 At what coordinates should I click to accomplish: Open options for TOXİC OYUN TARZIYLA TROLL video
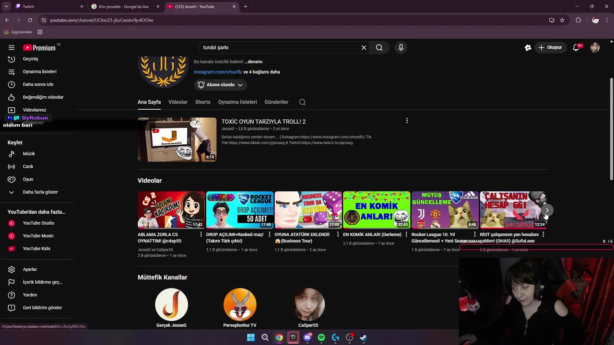coord(407,121)
